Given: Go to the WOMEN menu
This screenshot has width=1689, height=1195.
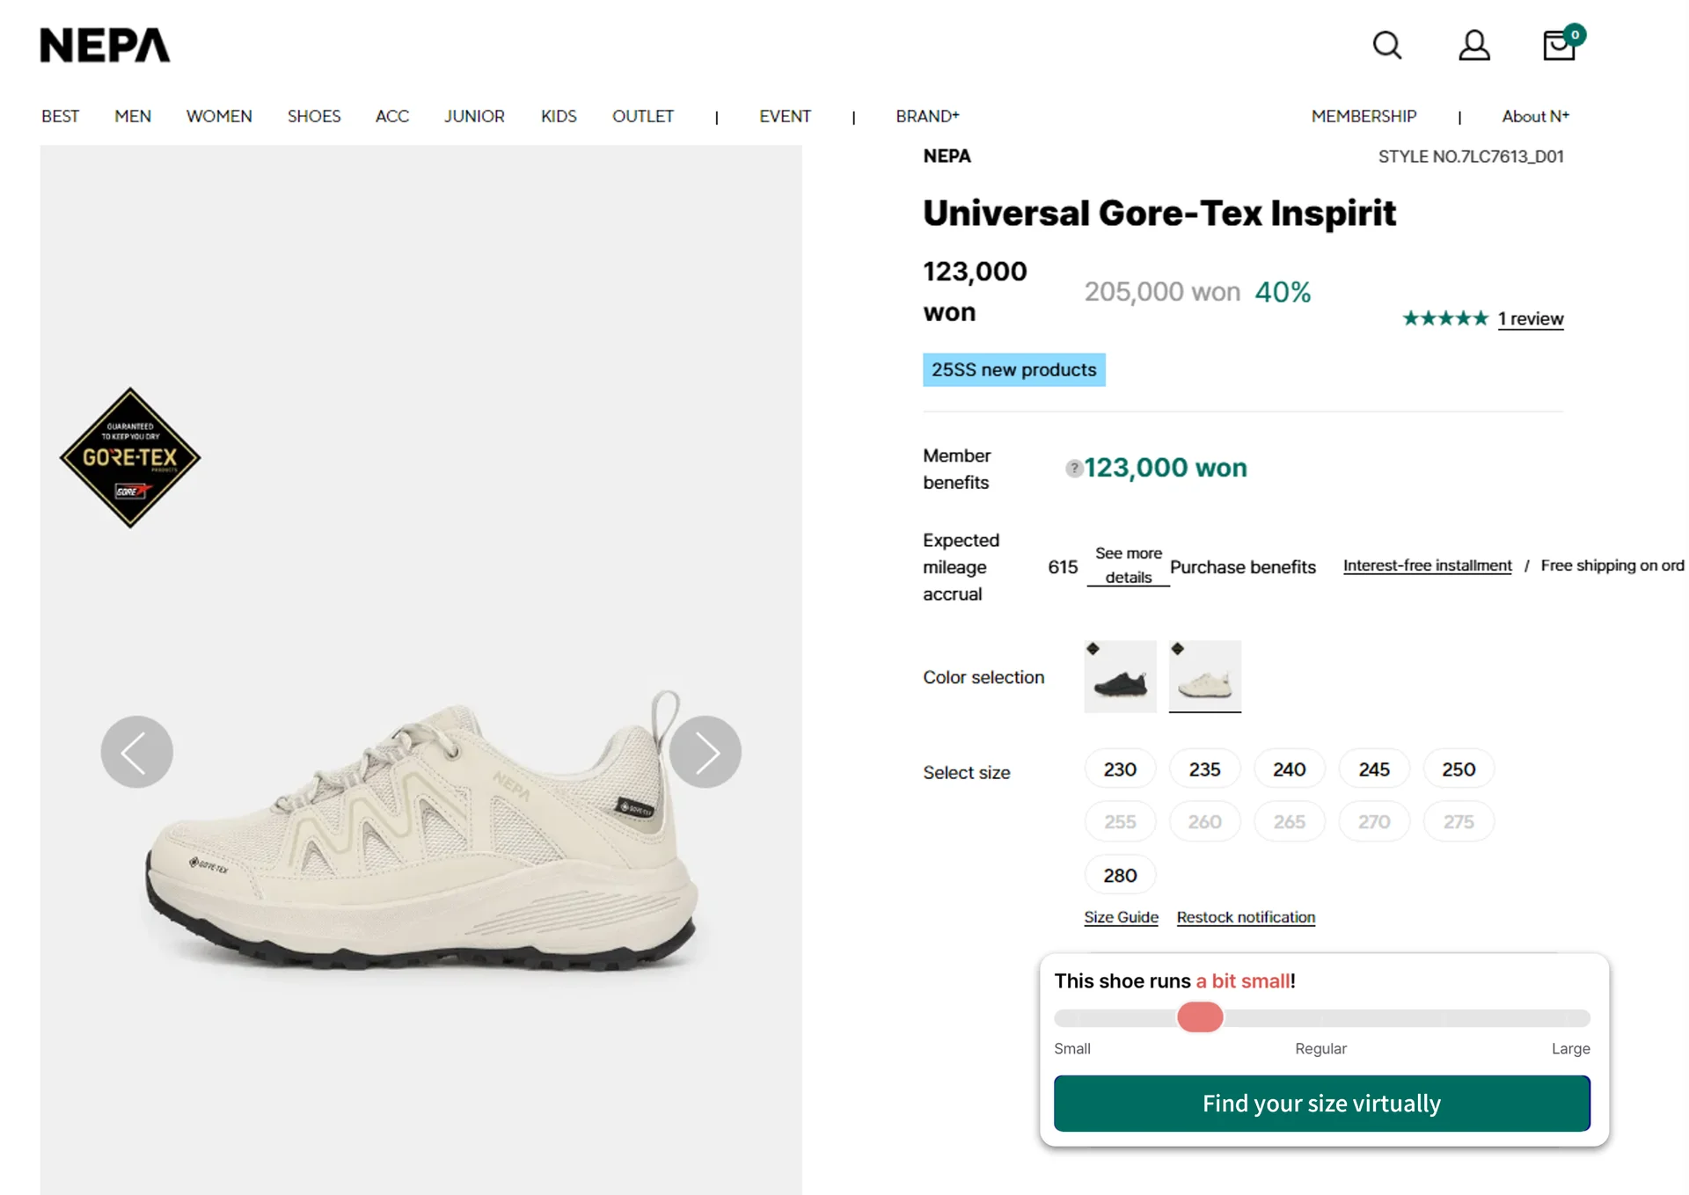Looking at the screenshot, I should (x=219, y=116).
